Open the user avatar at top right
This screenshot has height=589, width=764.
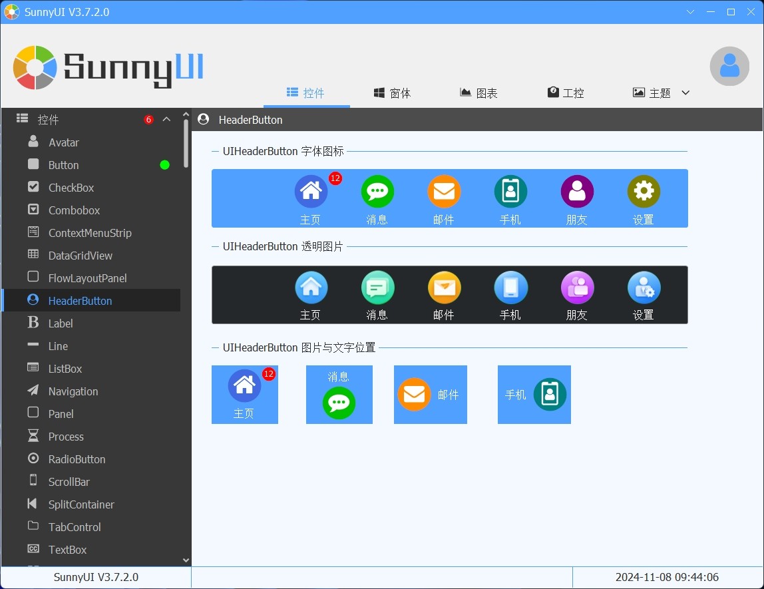point(729,66)
